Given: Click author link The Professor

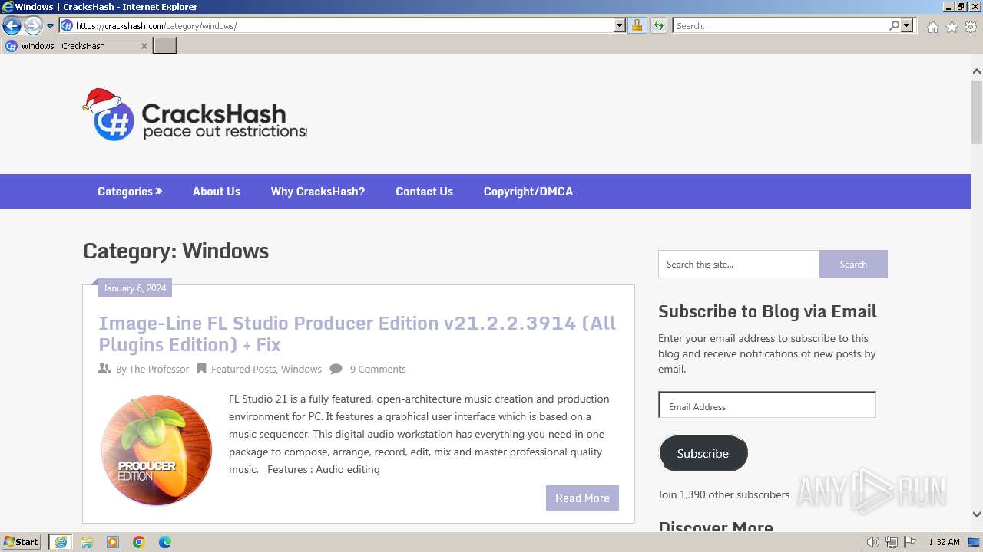Looking at the screenshot, I should (159, 369).
